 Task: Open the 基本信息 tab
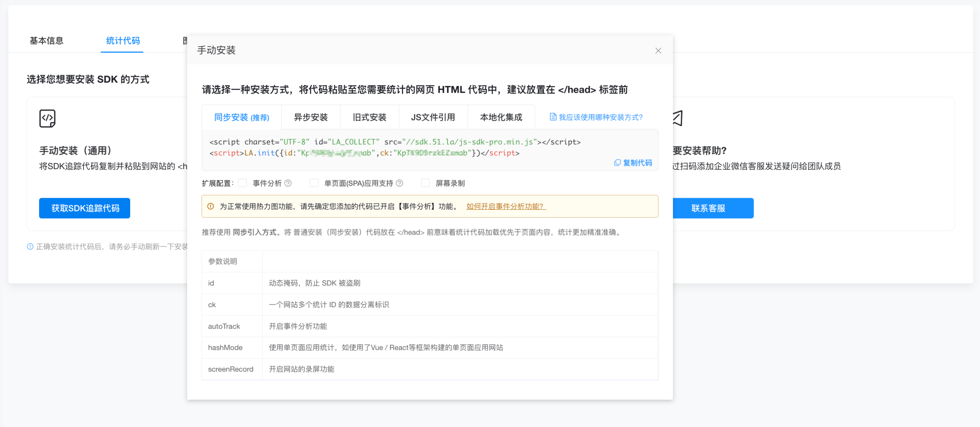[x=47, y=41]
